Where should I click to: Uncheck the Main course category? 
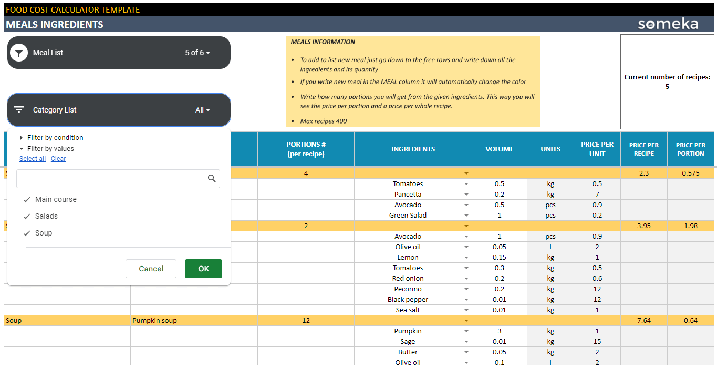click(26, 199)
